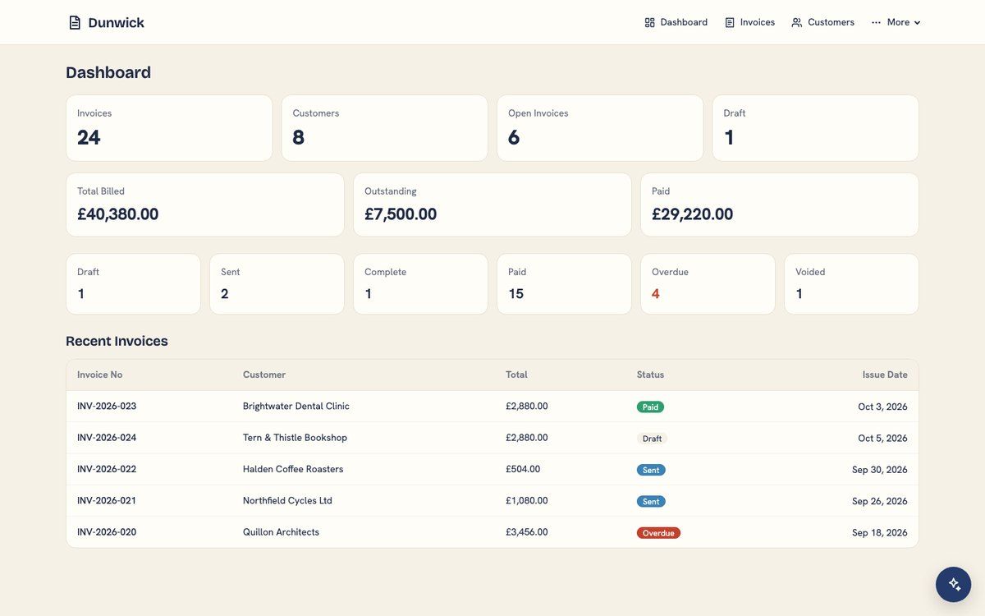Open the Overdue status count card

coord(708,284)
